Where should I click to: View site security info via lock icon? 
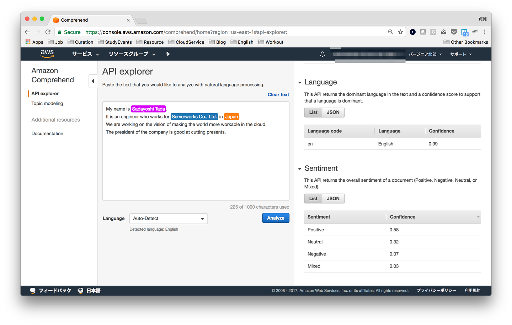pyautogui.click(x=60, y=32)
